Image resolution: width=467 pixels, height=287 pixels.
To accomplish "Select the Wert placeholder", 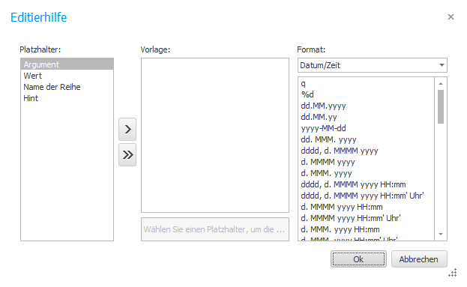I will click(67, 76).
